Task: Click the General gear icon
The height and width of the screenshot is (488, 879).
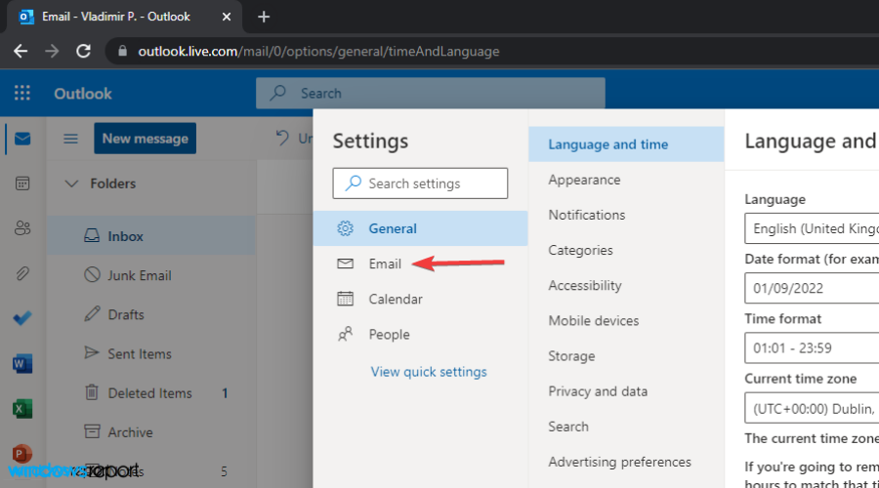Action: [346, 228]
